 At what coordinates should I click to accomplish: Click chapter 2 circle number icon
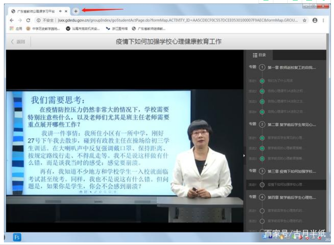click(262, 124)
